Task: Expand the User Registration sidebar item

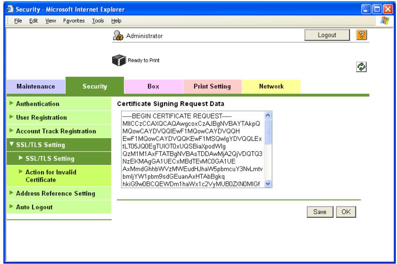Action: coord(59,117)
